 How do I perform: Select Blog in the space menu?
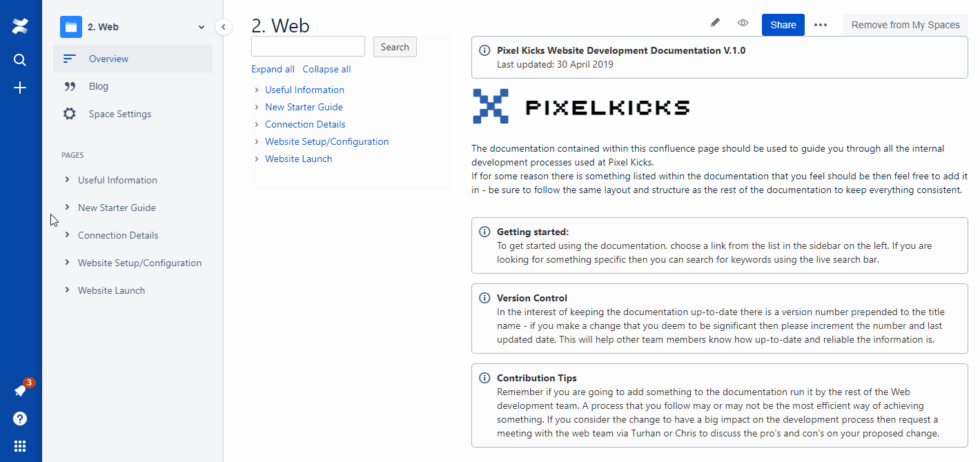point(133,86)
